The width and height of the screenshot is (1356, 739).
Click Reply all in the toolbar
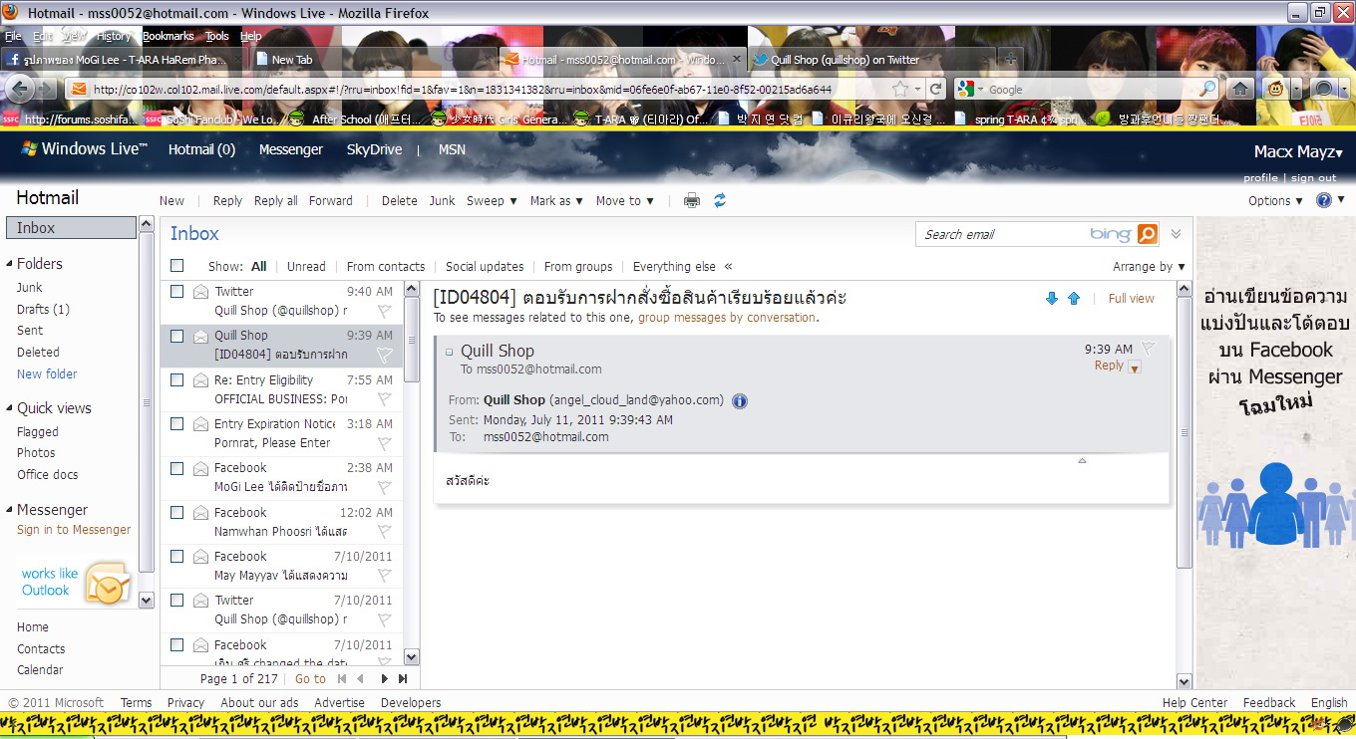276,200
